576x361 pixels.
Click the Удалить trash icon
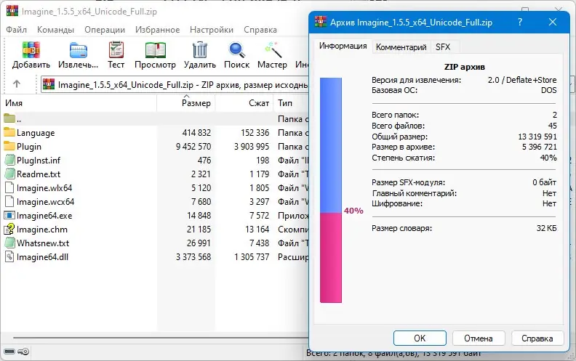[x=200, y=50]
